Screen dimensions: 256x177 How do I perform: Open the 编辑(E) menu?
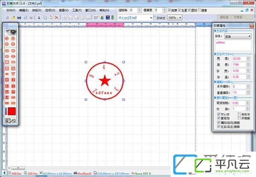[23, 10]
